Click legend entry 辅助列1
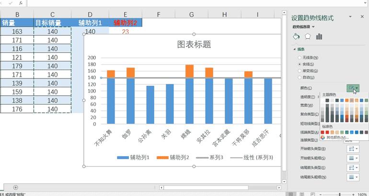 (x=133, y=157)
